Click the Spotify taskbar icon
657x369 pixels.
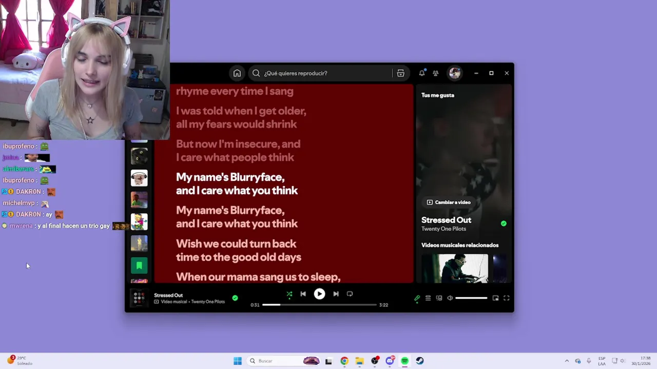point(405,361)
